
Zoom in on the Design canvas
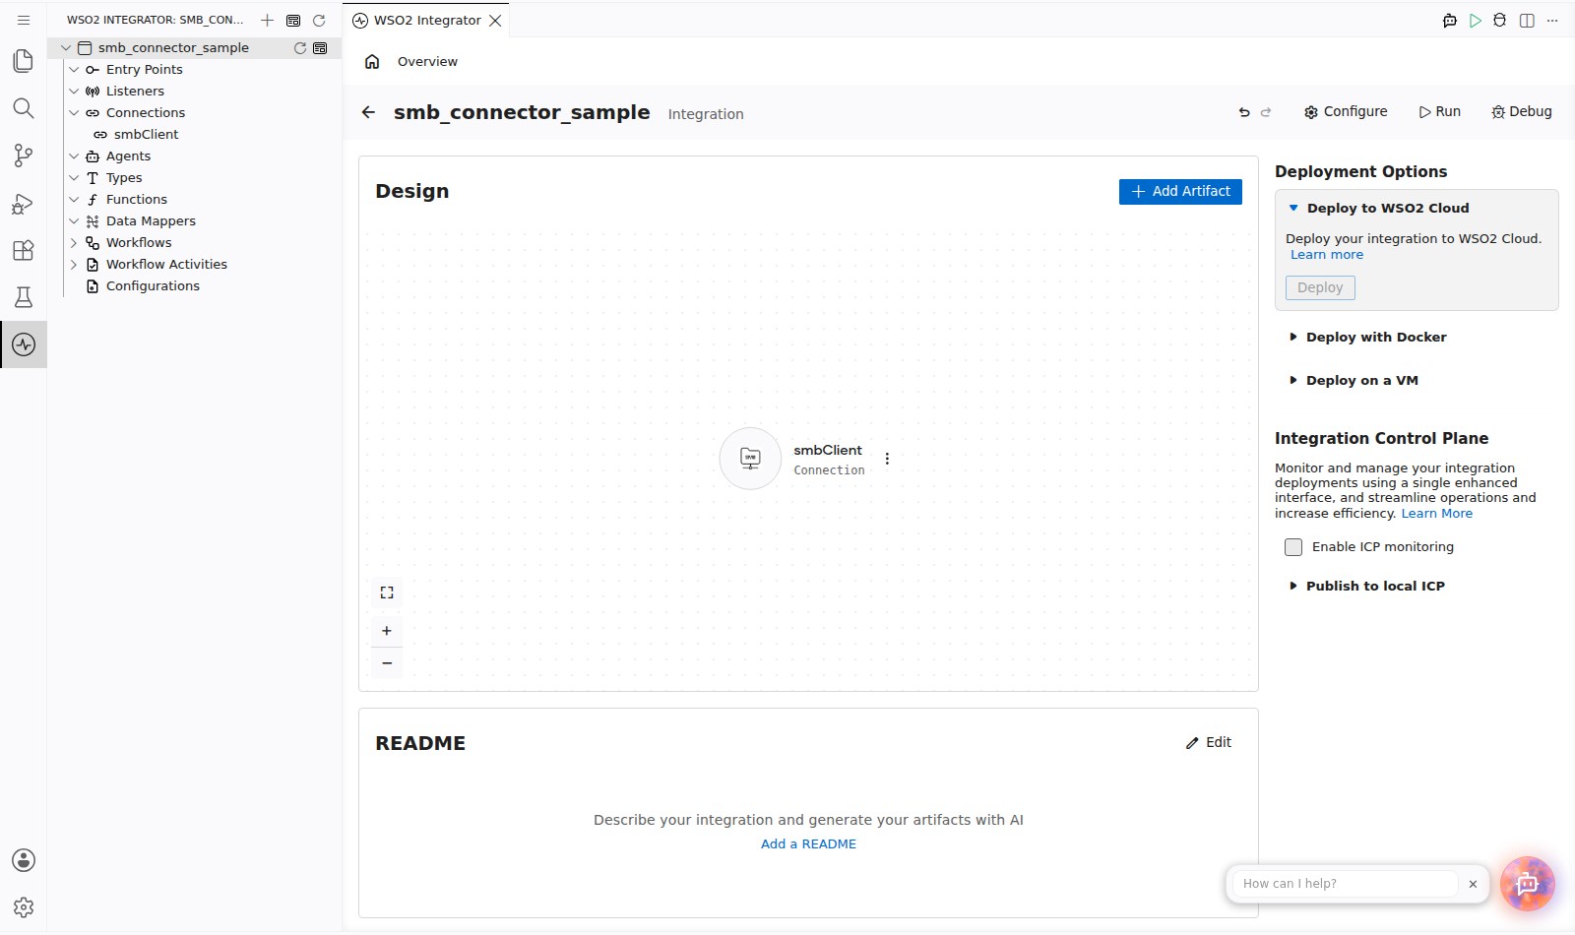tap(387, 631)
